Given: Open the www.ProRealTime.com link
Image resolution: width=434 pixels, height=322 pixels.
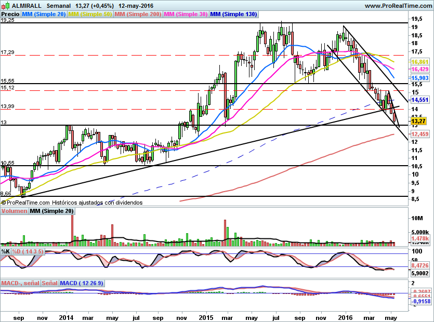Looking at the screenshot, I should click(x=398, y=6).
